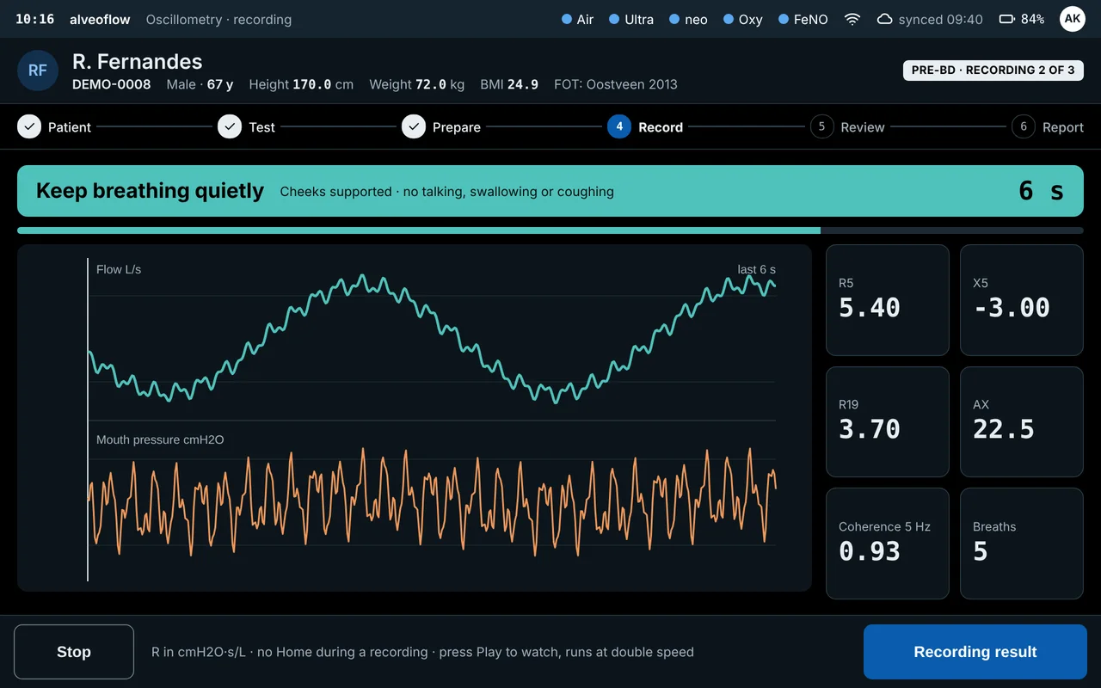The image size is (1101, 688).
Task: Click the FeNO device status dot
Action: click(x=783, y=19)
